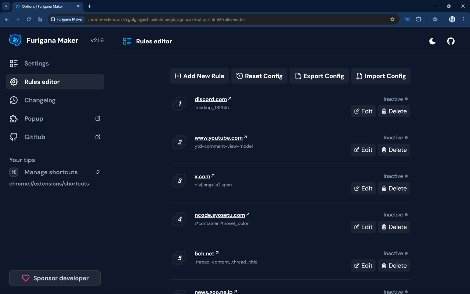Click selector text .markup_f8f345
The width and height of the screenshot is (470, 294).
click(212, 108)
